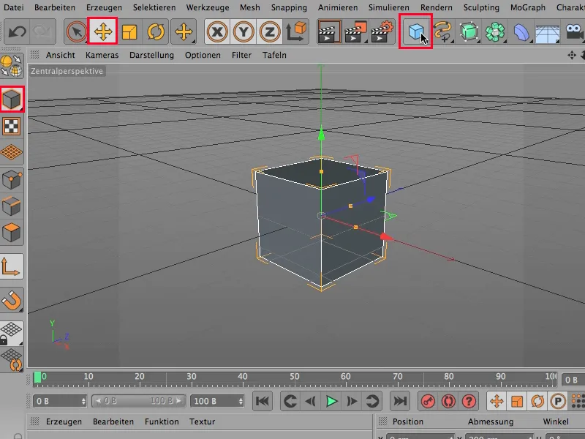This screenshot has height=439, width=585.
Task: Enable snapping with the magnet icon
Action: (12, 299)
